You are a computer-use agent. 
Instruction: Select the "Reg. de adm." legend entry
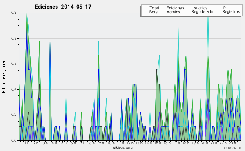click(200, 12)
